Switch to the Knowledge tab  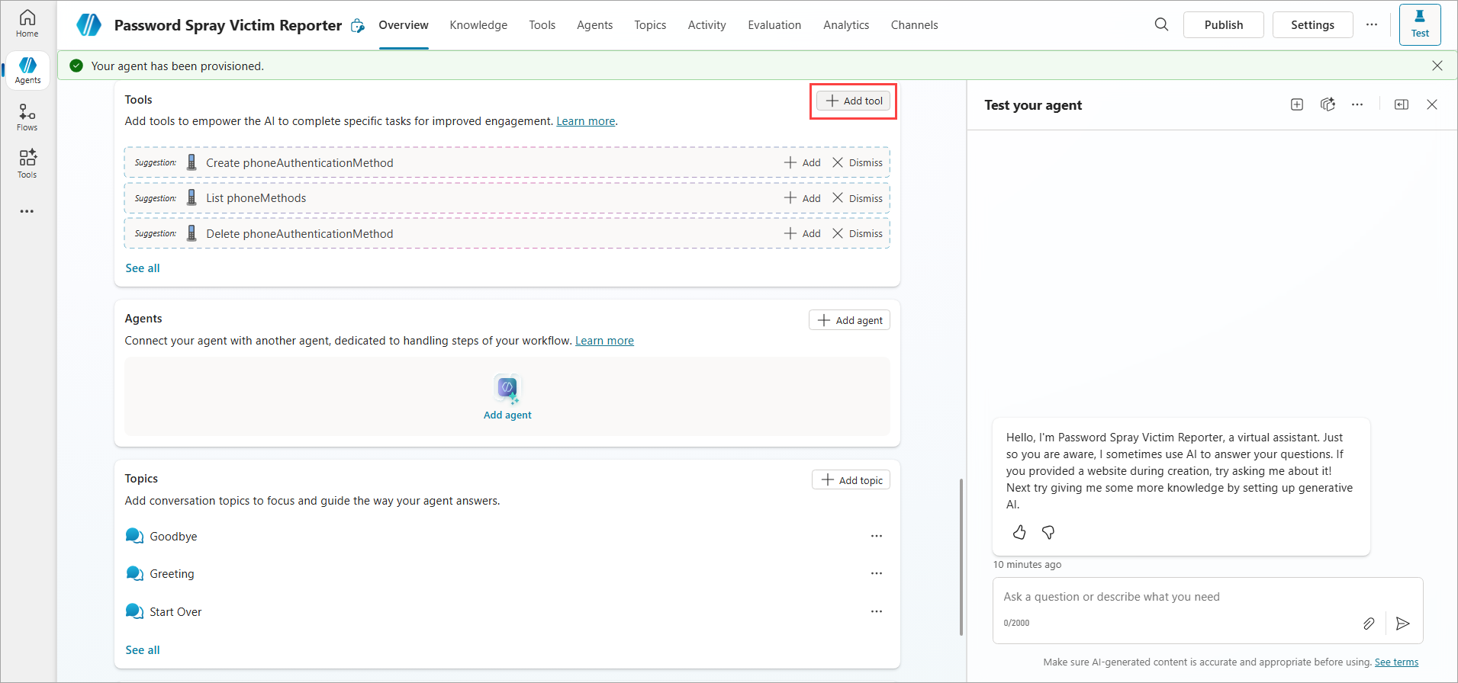(x=478, y=25)
